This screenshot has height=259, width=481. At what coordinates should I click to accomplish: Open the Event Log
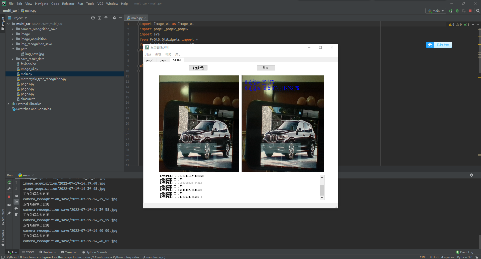click(x=465, y=252)
